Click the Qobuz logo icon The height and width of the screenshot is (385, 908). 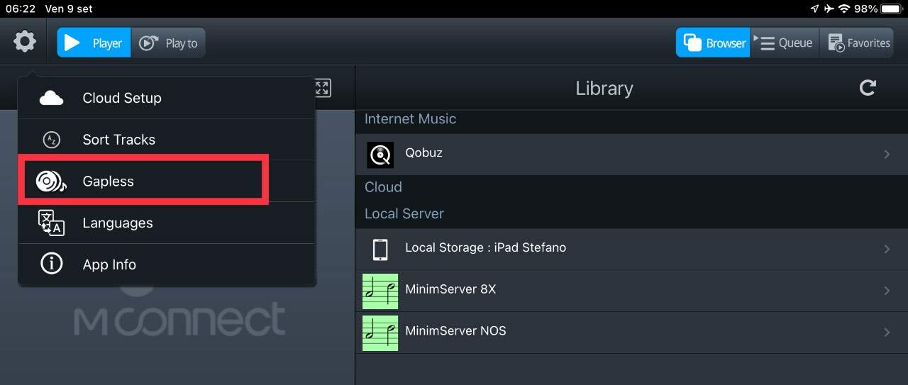[380, 155]
